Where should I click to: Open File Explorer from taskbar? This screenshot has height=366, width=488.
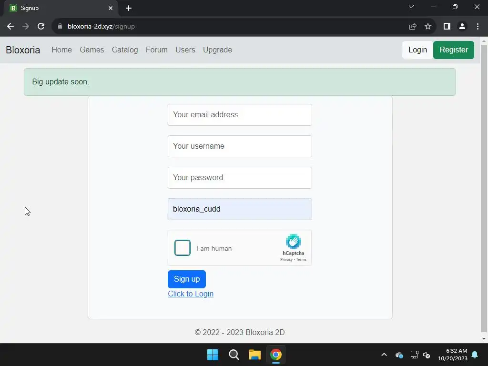pyautogui.click(x=254, y=355)
